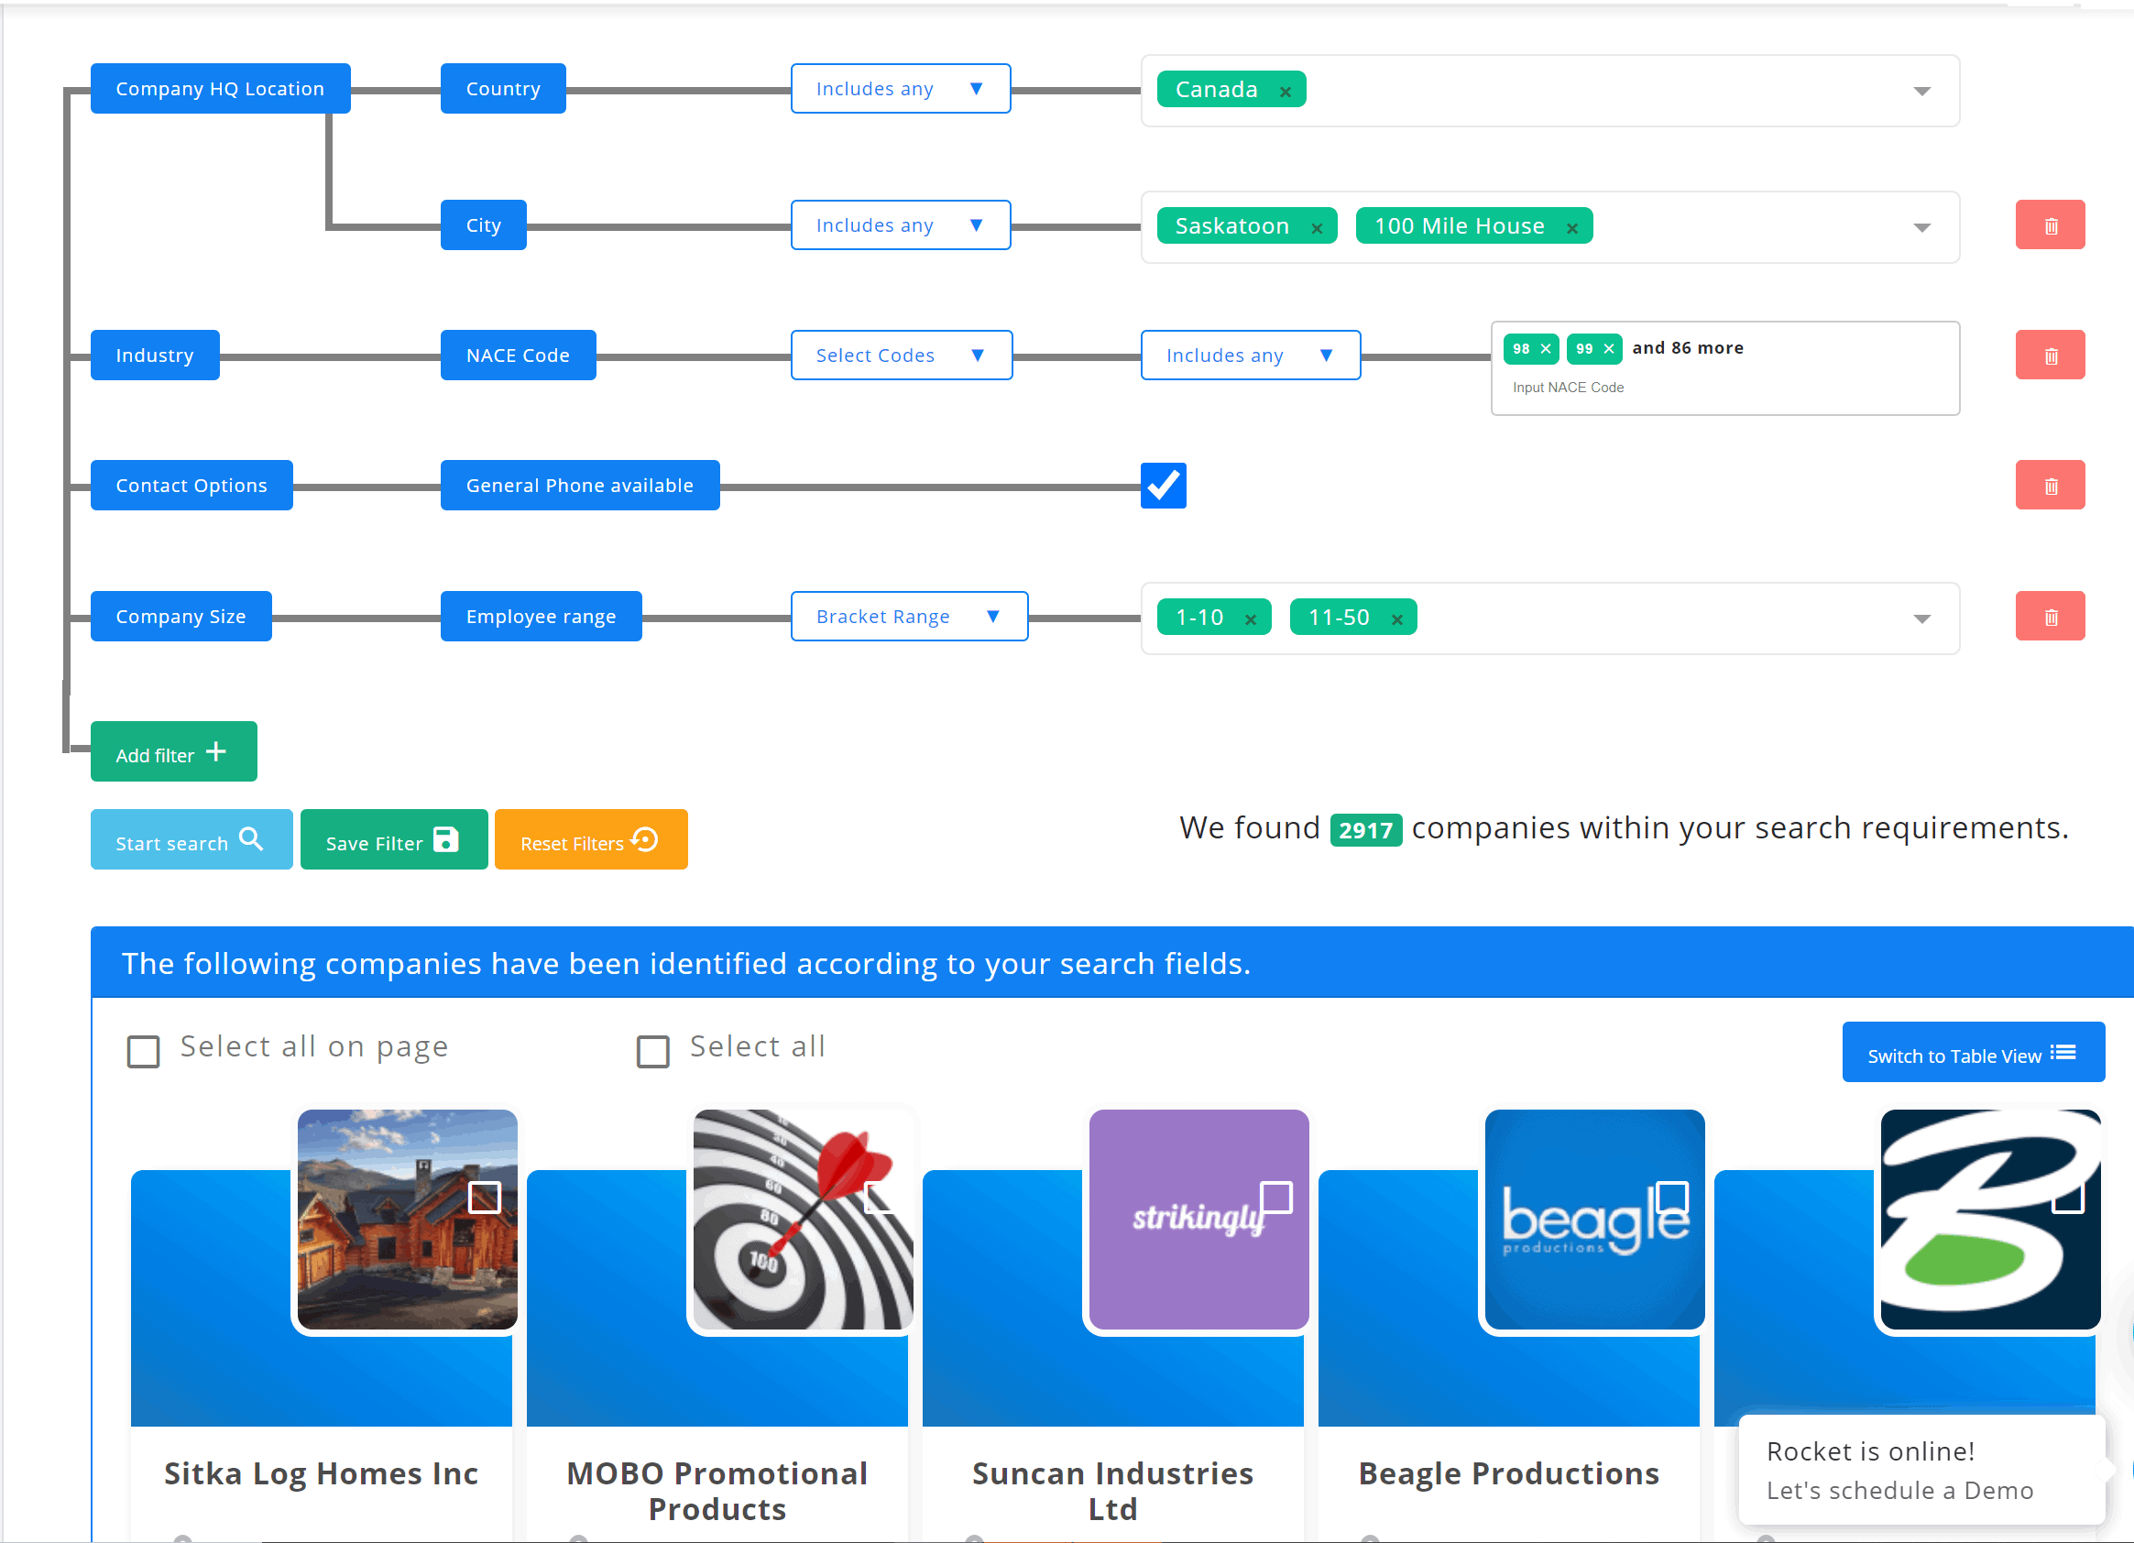Remove the Canada tag

(x=1285, y=92)
